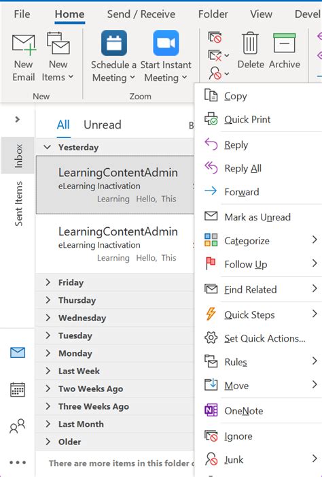Image resolution: width=322 pixels, height=477 pixels.
Task: Click the Delete trash can icon
Action: (x=250, y=43)
